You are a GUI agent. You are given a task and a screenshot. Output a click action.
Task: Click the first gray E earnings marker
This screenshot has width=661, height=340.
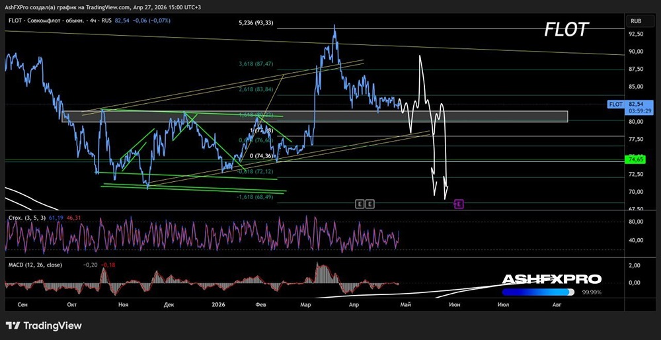pos(360,204)
